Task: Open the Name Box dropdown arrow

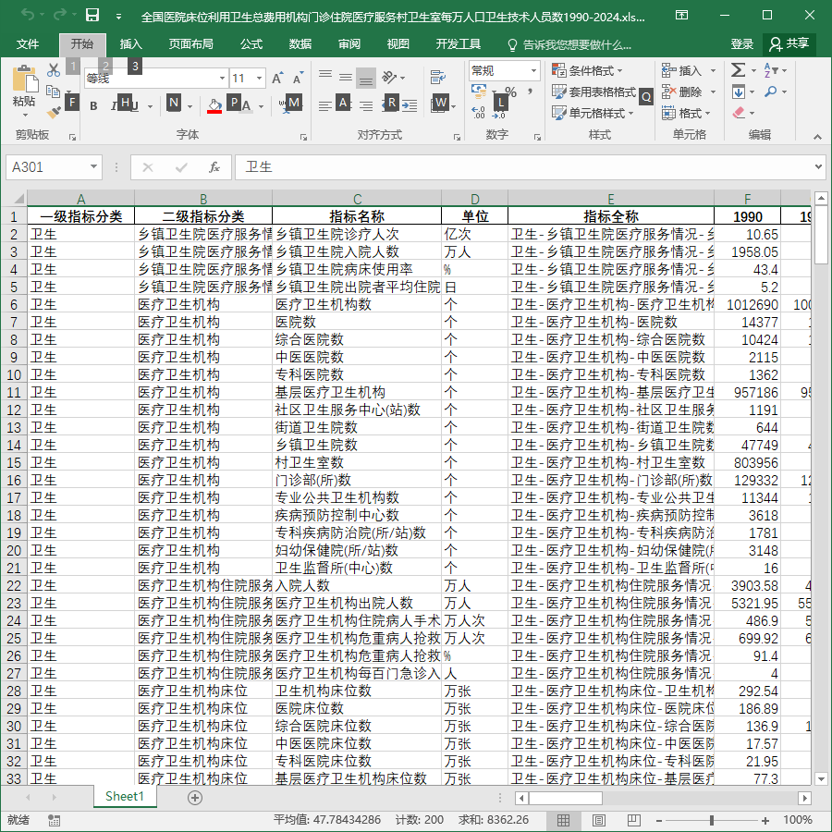Action: [x=93, y=167]
